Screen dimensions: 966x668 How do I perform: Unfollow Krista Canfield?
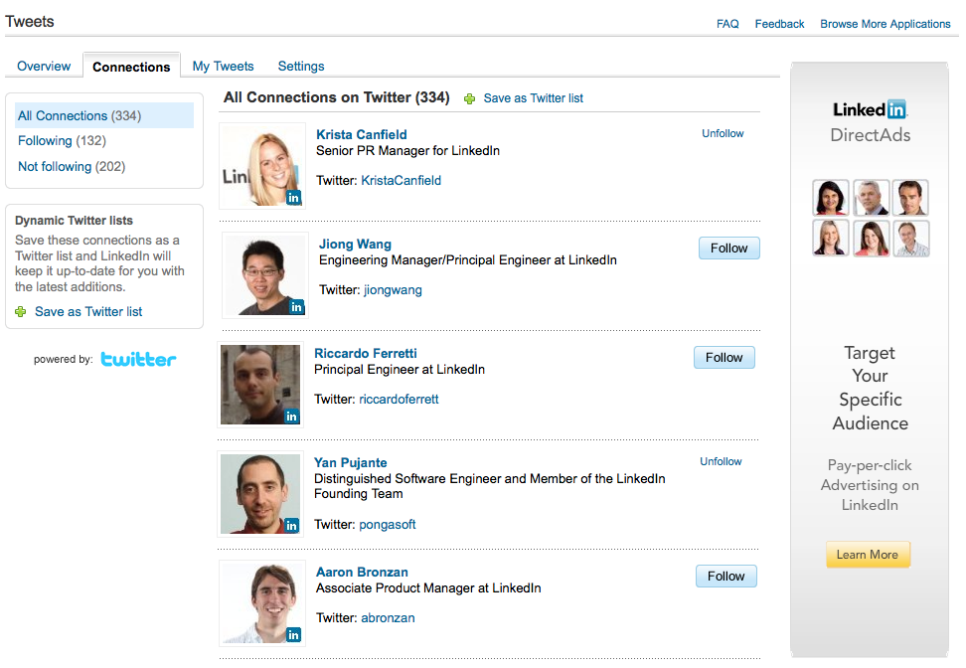coord(723,133)
